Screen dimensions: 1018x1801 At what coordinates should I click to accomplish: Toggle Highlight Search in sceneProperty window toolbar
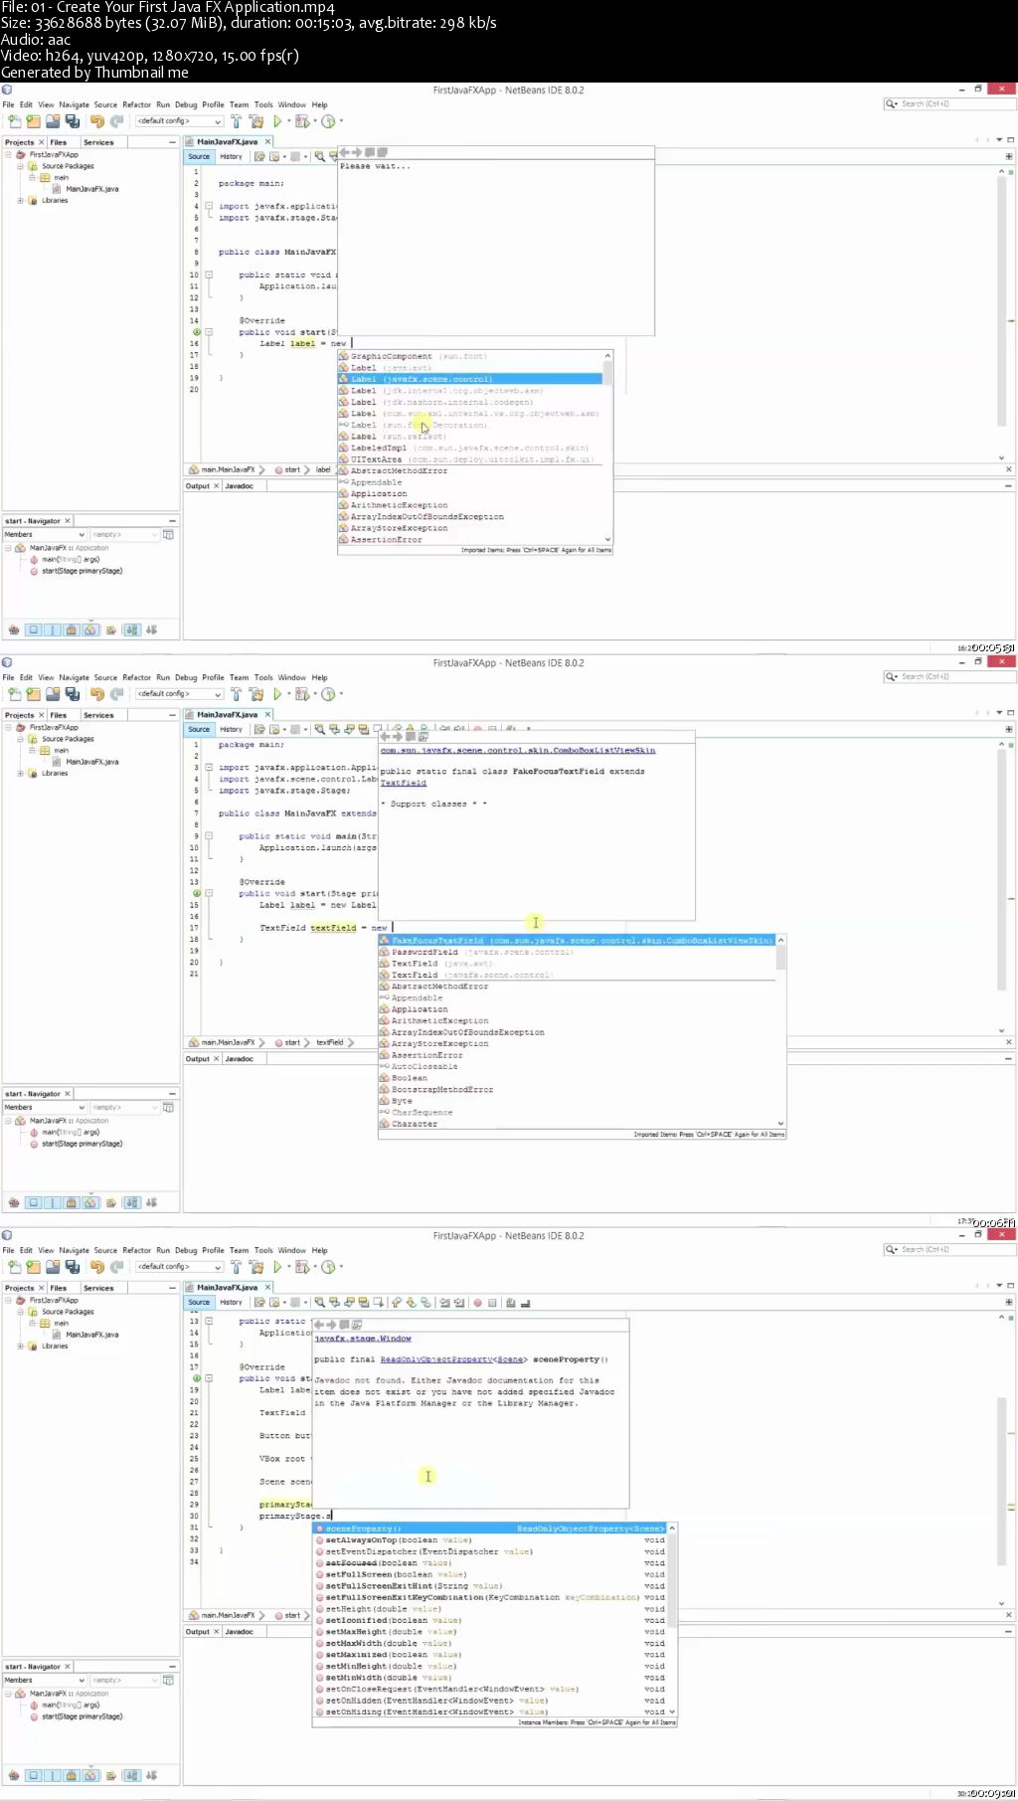(364, 1303)
